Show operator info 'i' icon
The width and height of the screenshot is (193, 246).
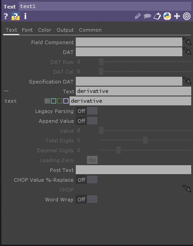25,16
